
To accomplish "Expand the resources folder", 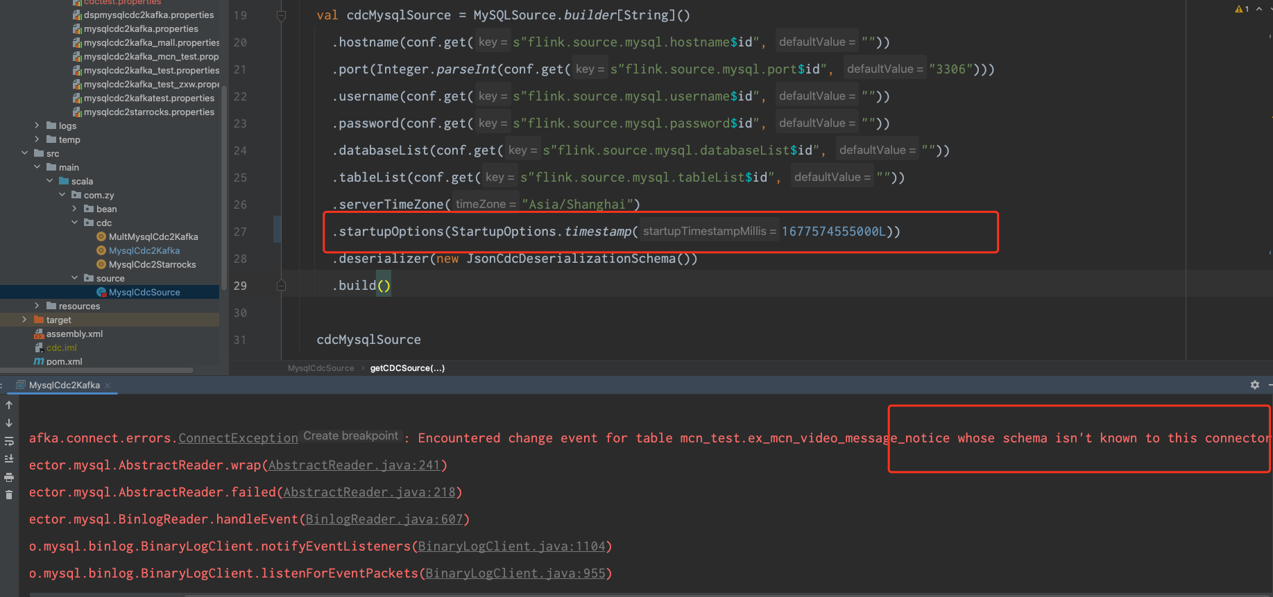I will pos(37,306).
